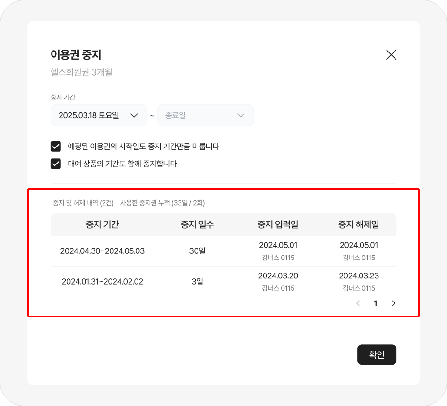447x406 pixels.
Task: Click the 중지 기간 column header
Action: [x=102, y=225]
